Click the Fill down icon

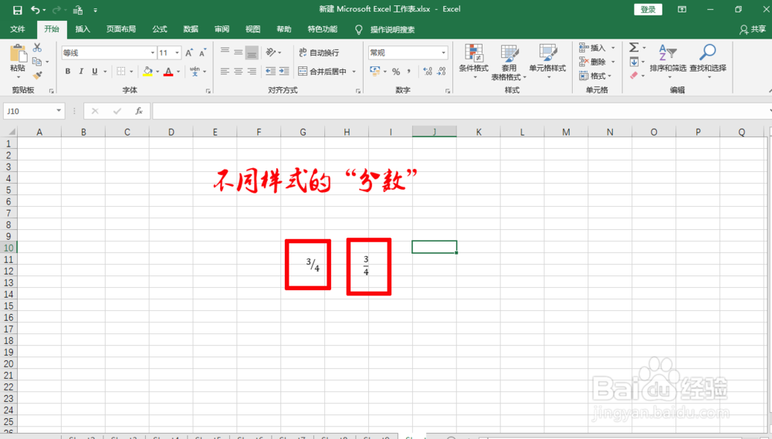click(x=634, y=62)
